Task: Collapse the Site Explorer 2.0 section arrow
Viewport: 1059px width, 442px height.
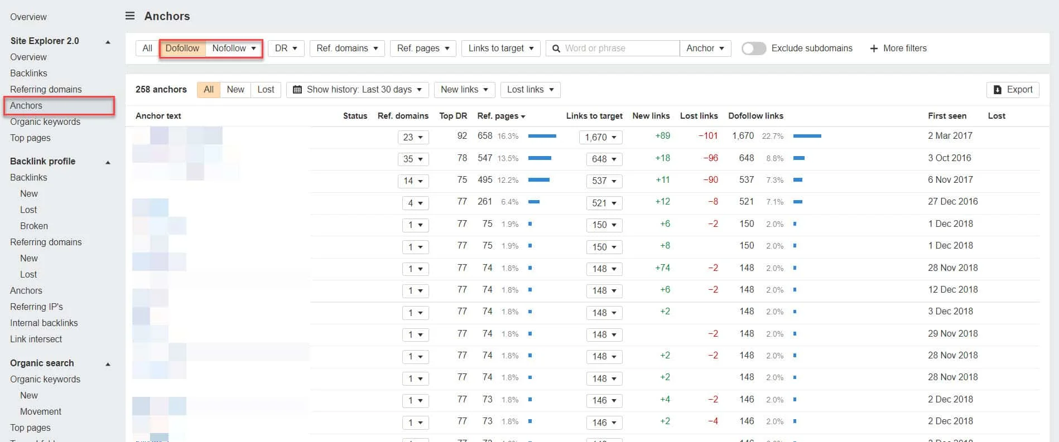Action: tap(108, 42)
